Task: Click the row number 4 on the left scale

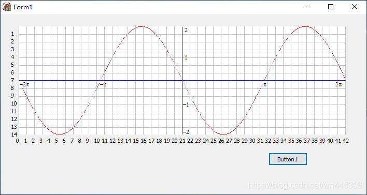Action: (x=12, y=57)
